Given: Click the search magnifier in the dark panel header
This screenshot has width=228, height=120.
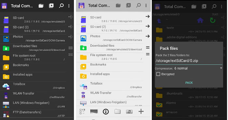Looking at the screenshot, I should coord(61,6).
